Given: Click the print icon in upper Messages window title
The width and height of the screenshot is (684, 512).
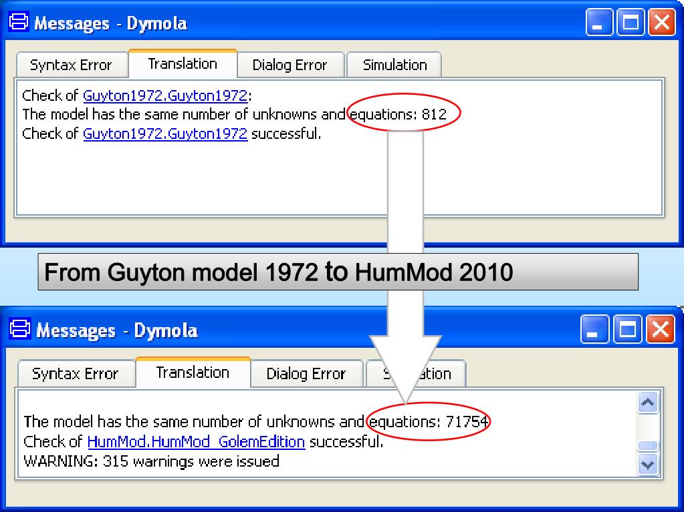Looking at the screenshot, I should tap(19, 22).
